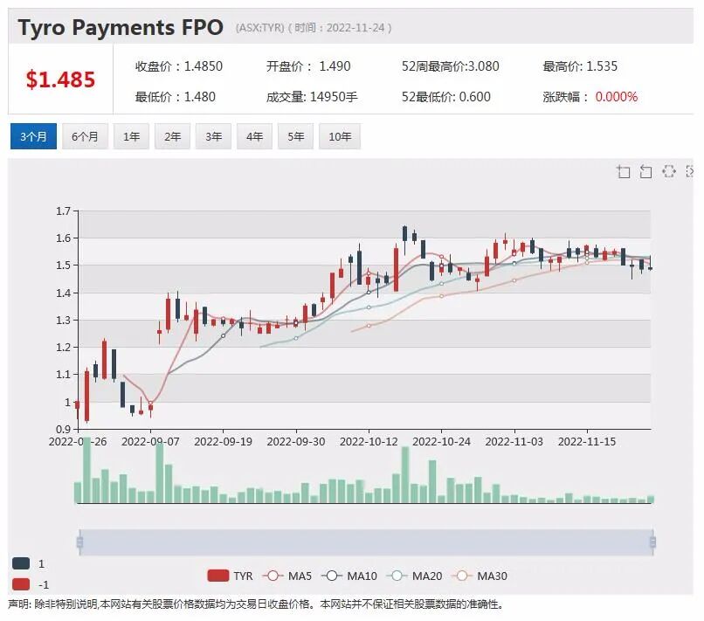Click the 2022-09-19 axis date label
704x621 pixels.
223,441
